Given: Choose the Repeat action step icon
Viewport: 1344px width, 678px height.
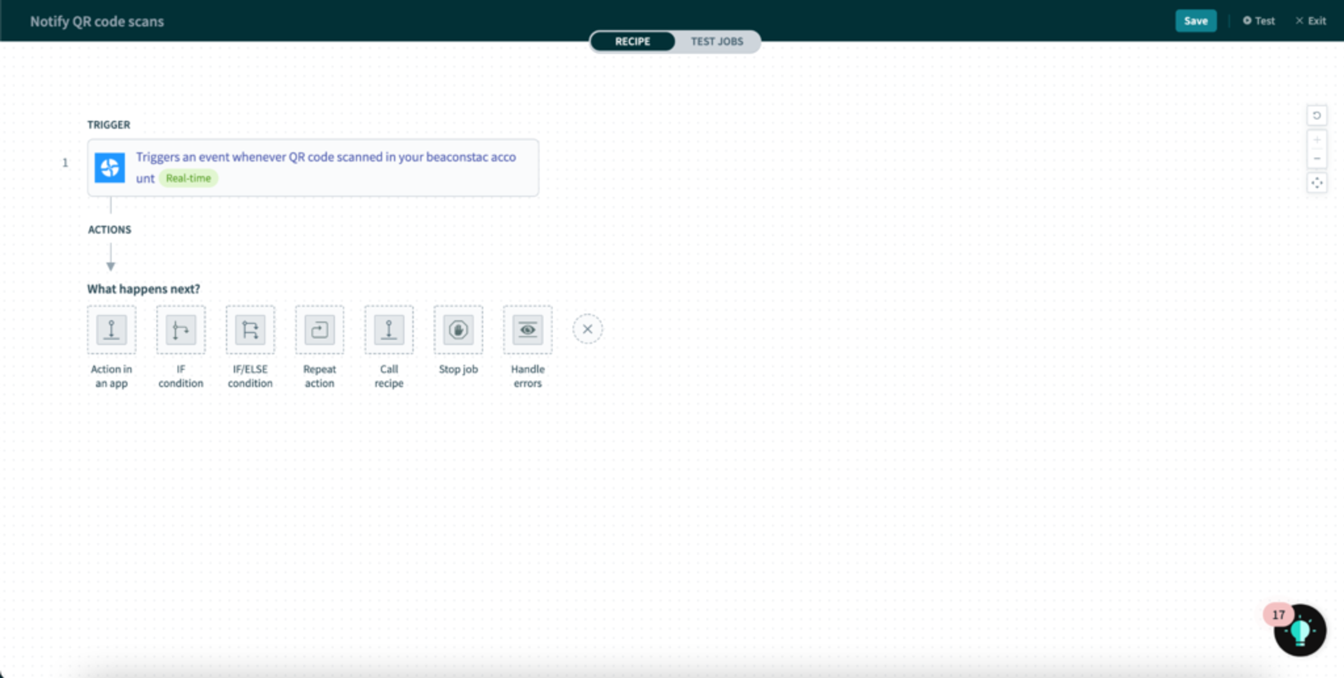Looking at the screenshot, I should 319,329.
